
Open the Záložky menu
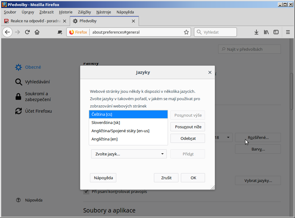84,12
